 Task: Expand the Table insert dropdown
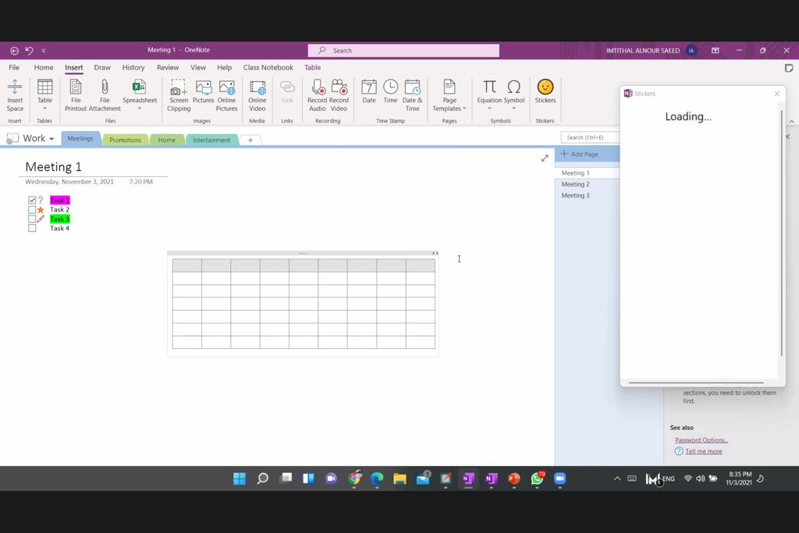[x=45, y=108]
